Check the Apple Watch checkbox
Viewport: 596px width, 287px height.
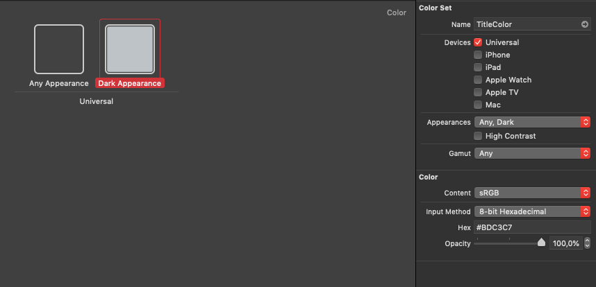pyautogui.click(x=478, y=80)
